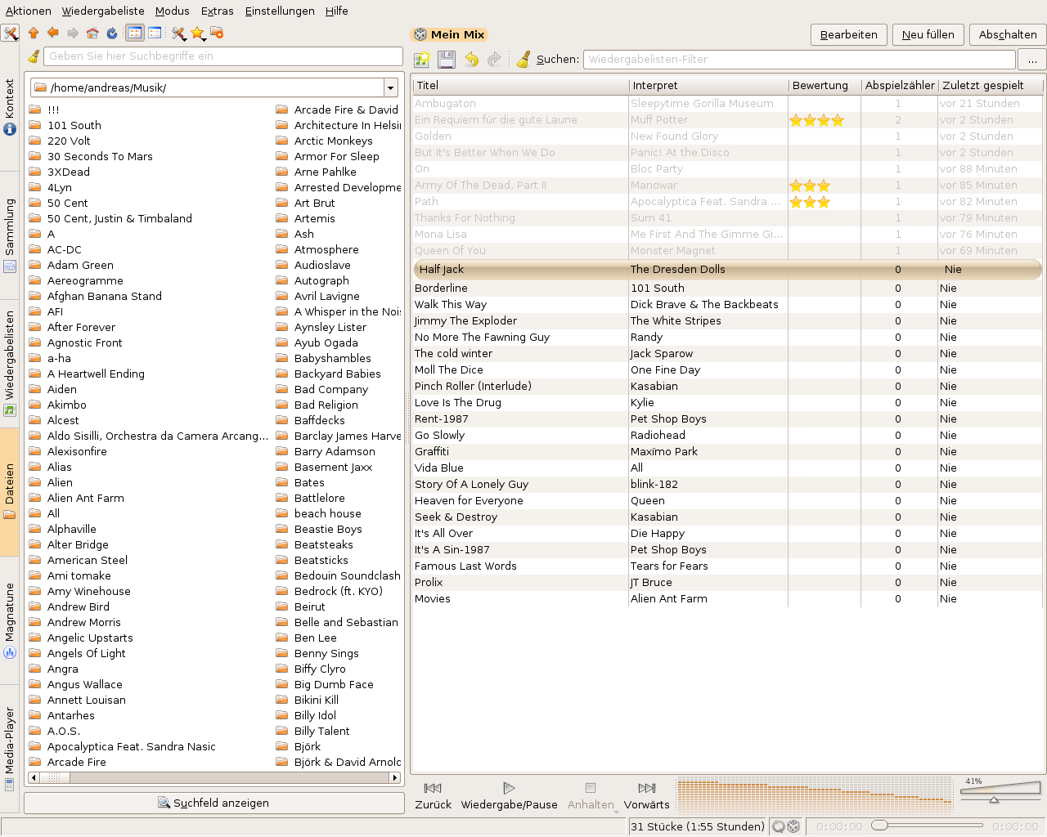
Task: Switch file browser to detailed list view
Action: tap(155, 34)
